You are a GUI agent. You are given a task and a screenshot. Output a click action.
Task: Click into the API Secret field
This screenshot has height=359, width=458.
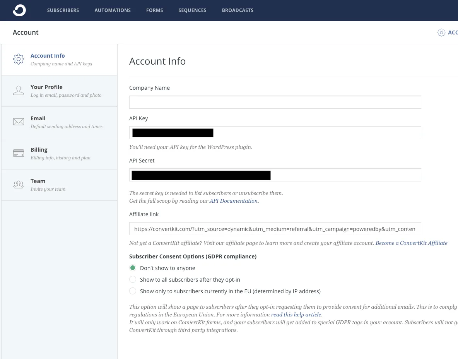tap(275, 175)
